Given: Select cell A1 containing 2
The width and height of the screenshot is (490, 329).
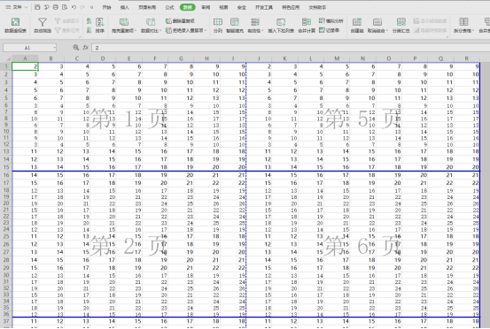Looking at the screenshot, I should pyautogui.click(x=25, y=66).
